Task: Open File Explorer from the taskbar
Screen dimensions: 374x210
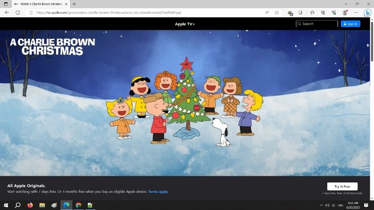Action: 42,205
